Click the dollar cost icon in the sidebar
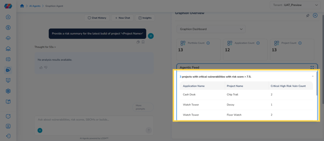Image resolution: width=324 pixels, height=141 pixels. 8,27
